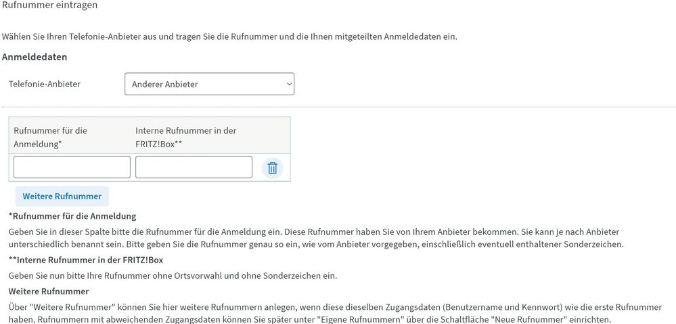Focus the Rufnummer für die Anmeldung input field
This screenshot has height=324, width=676.
click(72, 167)
